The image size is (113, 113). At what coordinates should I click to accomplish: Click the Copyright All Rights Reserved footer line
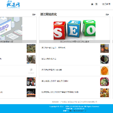pyautogui.click(x=74, y=106)
